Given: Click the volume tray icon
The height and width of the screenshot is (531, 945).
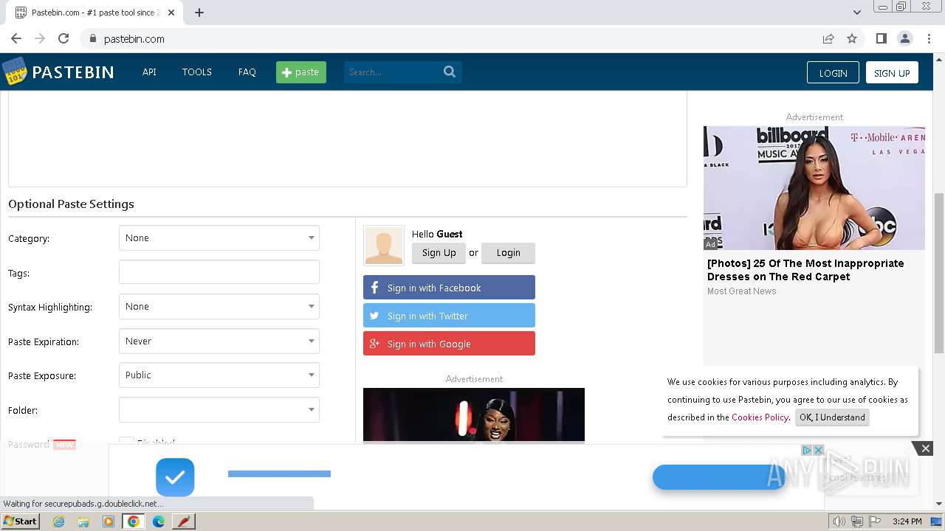Looking at the screenshot, I should click(839, 521).
